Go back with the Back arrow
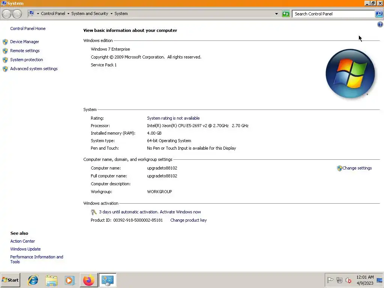The width and height of the screenshot is (384, 288). [x=7, y=14]
